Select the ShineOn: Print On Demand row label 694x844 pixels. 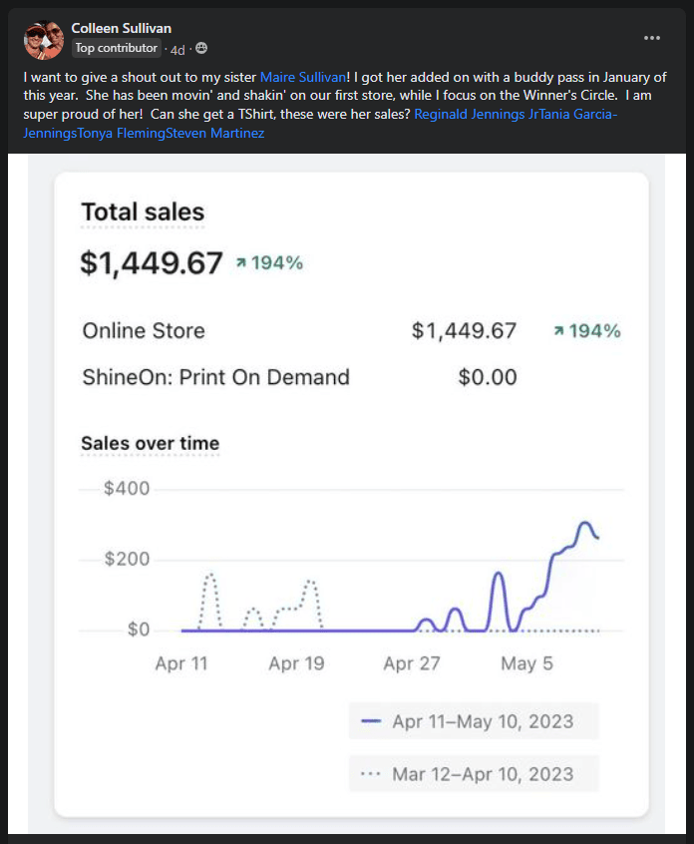tap(215, 377)
